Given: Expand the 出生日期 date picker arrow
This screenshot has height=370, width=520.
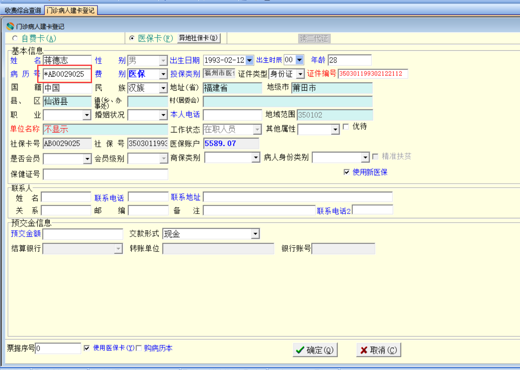Looking at the screenshot, I should coord(250,60).
